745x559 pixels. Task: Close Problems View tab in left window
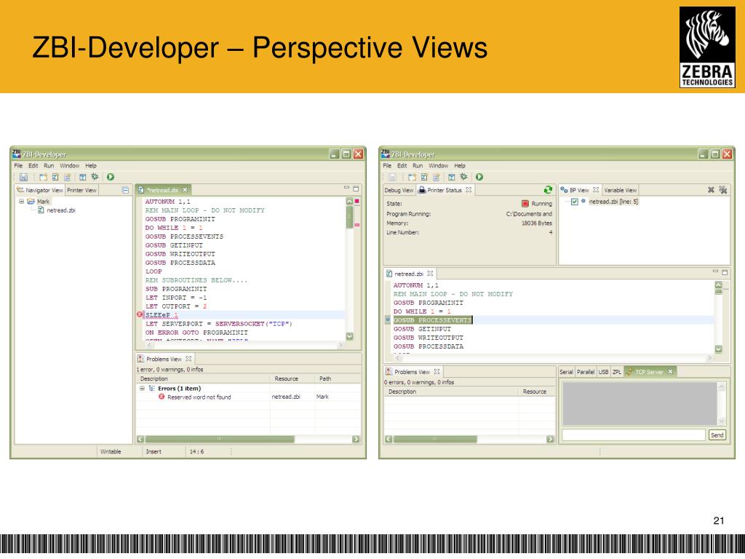[x=188, y=359]
